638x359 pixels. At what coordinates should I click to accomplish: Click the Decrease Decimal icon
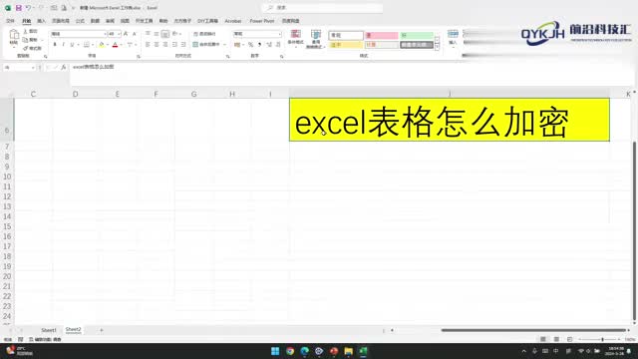pyautogui.click(x=278, y=44)
